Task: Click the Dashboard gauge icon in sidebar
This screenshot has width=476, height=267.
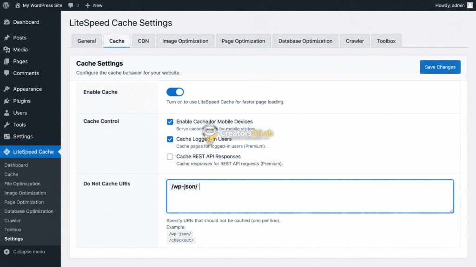Action: (x=7, y=22)
